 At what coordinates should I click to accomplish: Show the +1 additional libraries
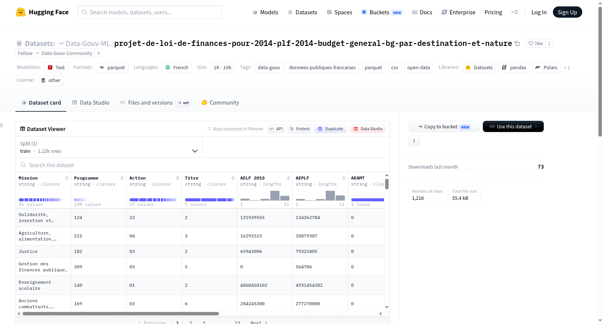coord(567,67)
